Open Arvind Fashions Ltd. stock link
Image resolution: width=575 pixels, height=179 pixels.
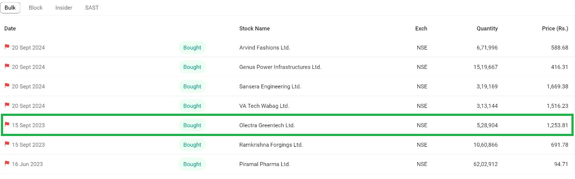tap(265, 47)
